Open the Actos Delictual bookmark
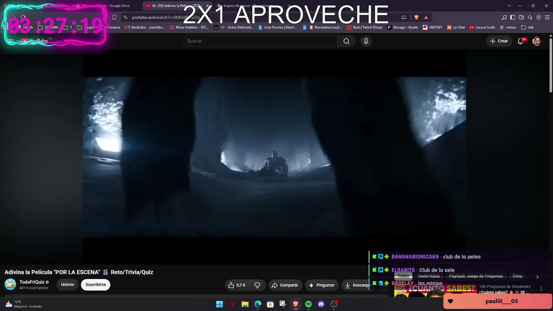 (234, 27)
